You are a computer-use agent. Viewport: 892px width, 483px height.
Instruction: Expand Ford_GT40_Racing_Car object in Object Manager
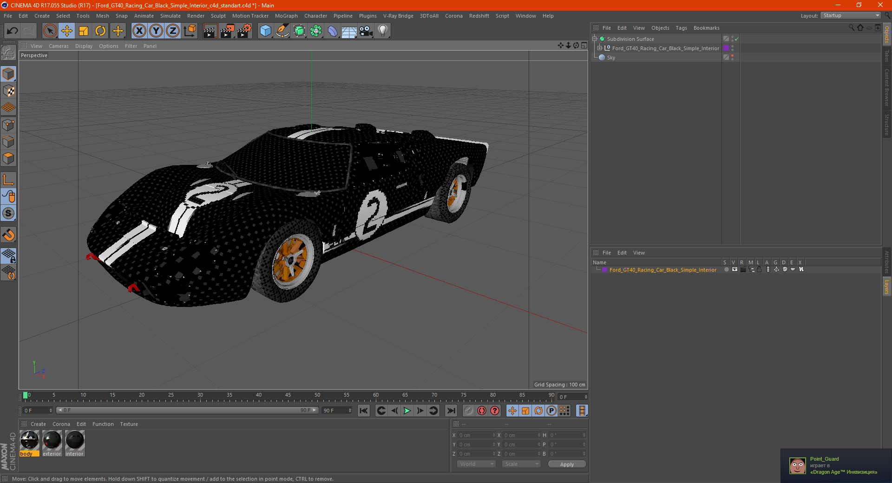600,48
